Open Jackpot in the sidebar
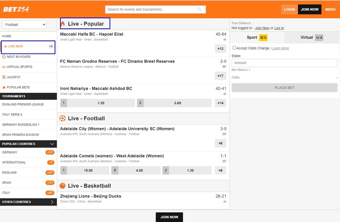The width and height of the screenshot is (340, 222). click(x=28, y=77)
